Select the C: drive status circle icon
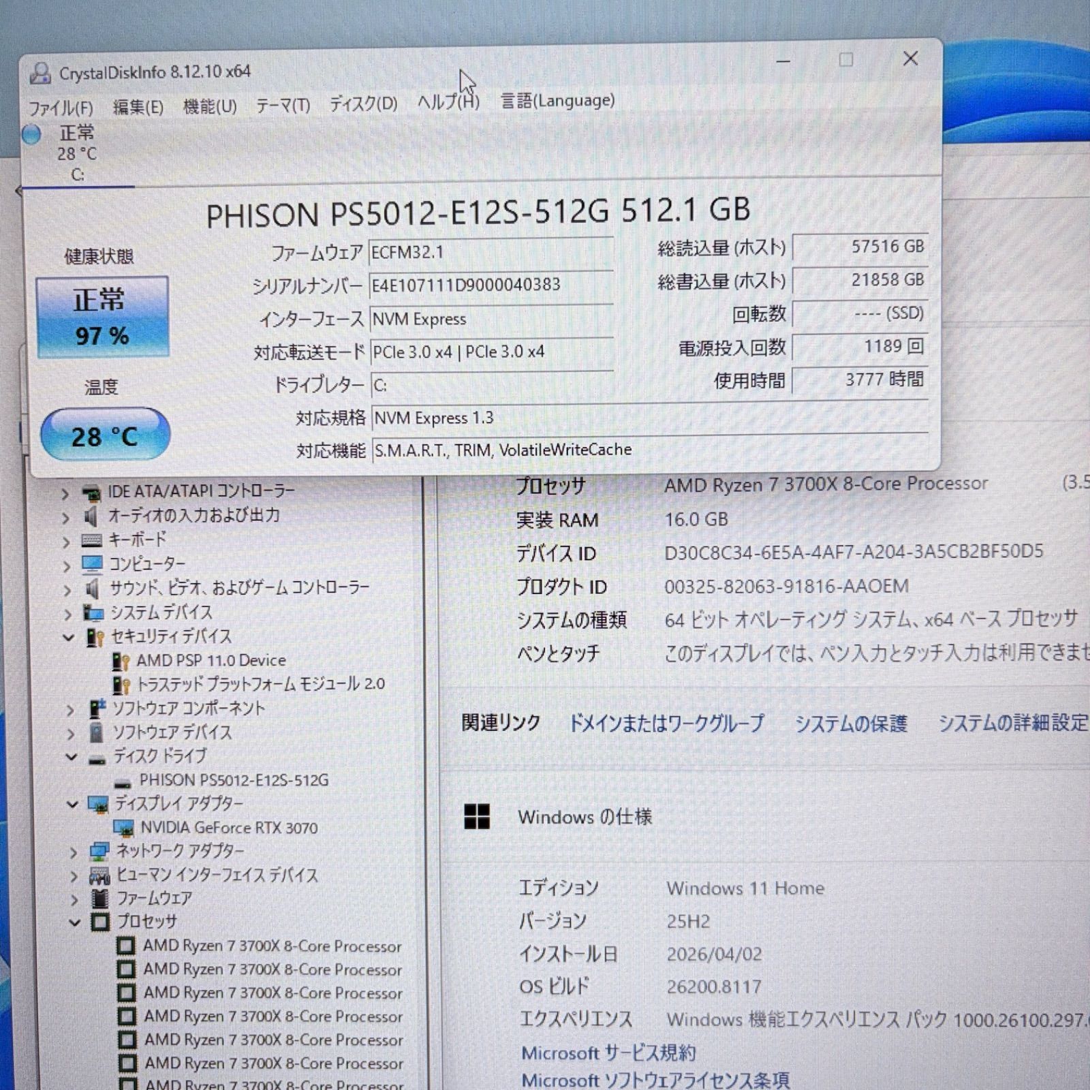1090x1090 pixels. tap(31, 134)
